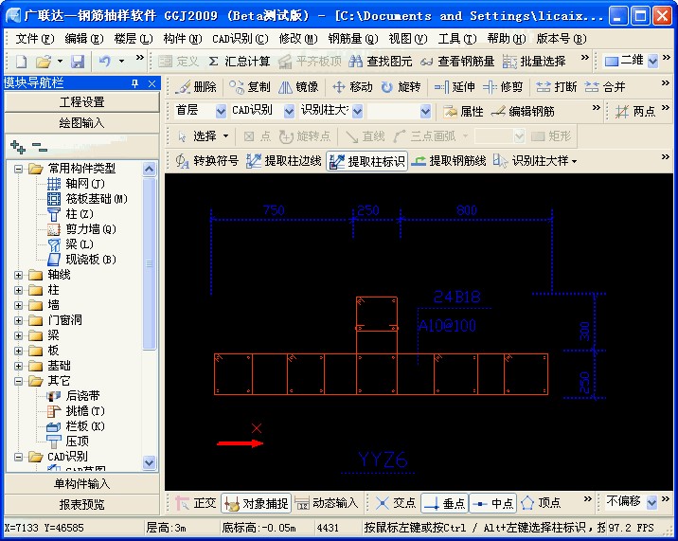Click 移动 move tool
Image resolution: width=678 pixels, height=541 pixels.
[x=352, y=87]
